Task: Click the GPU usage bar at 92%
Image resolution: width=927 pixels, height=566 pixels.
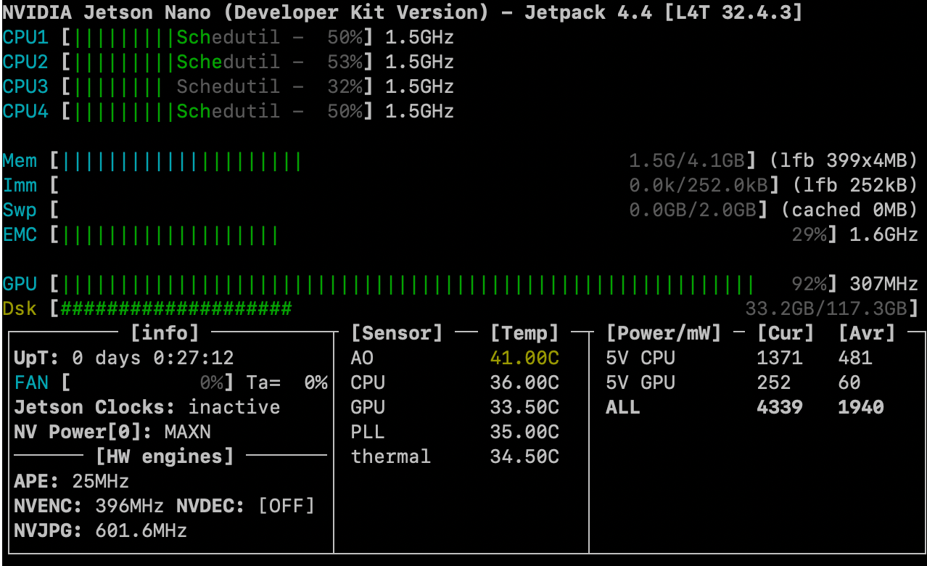Action: pyautogui.click(x=445, y=284)
